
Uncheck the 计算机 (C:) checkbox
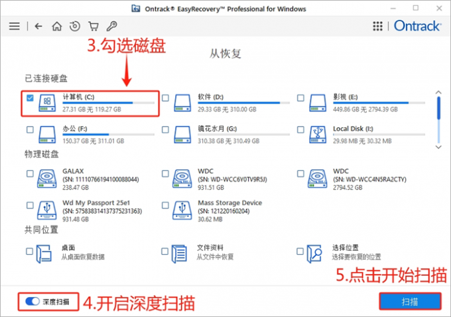click(30, 98)
